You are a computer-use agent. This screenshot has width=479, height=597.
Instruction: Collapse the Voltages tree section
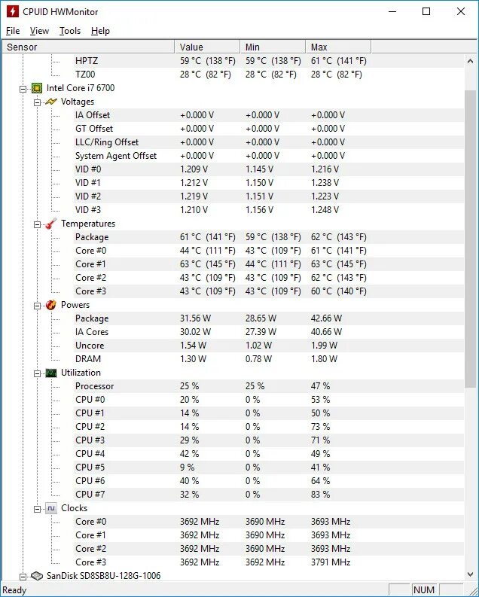[x=37, y=102]
